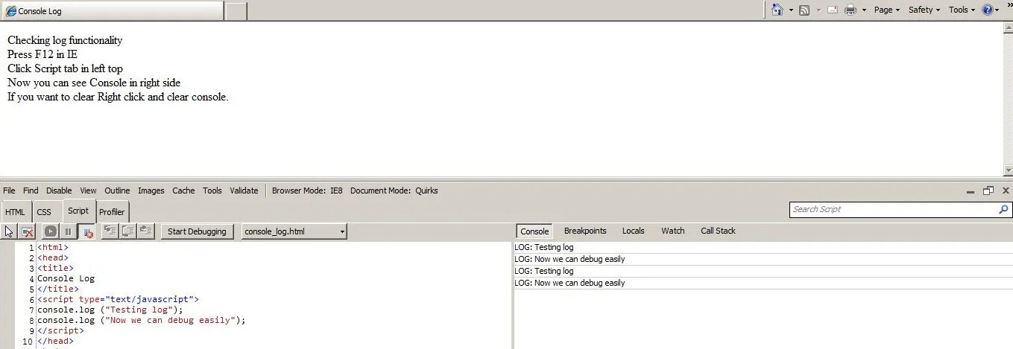The width and height of the screenshot is (1013, 349).
Task: Select the Breakpoints tab
Action: [585, 231]
